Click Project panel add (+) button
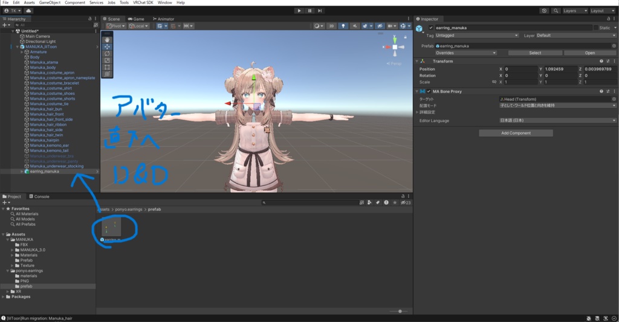 5,202
